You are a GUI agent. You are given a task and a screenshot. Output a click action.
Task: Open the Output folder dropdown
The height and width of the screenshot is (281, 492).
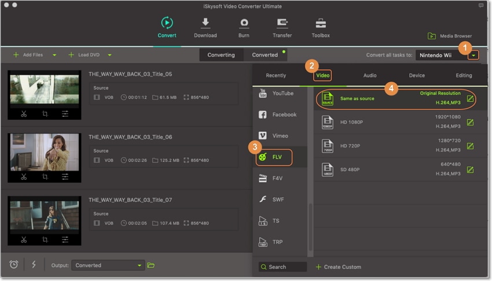(x=108, y=265)
